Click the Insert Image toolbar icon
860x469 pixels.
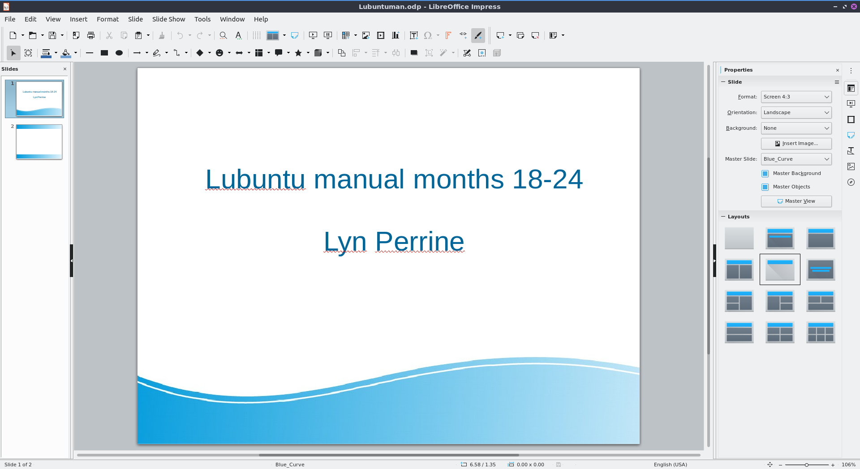[366, 35]
